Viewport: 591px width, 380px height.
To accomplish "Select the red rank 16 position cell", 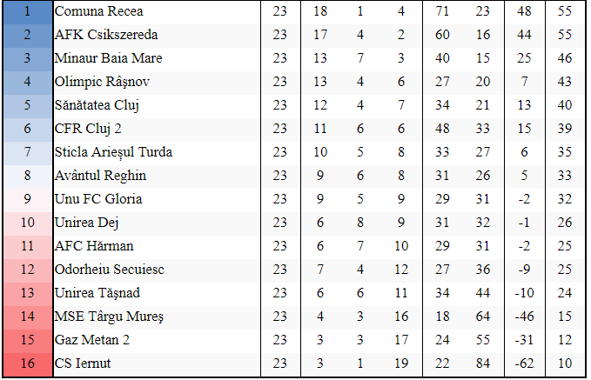I will (x=26, y=363).
